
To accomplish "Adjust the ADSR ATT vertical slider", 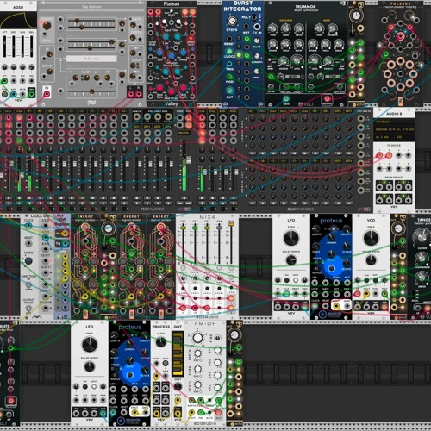I will (5, 46).
